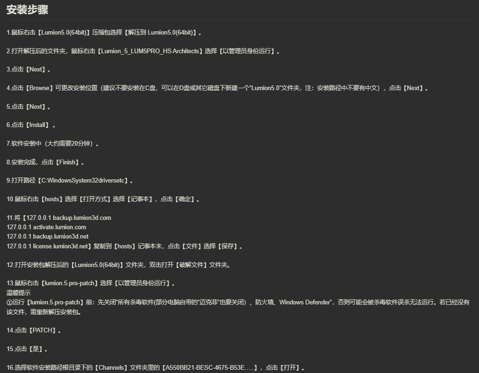Click the 温馨提示 label
This screenshot has width=479, height=373.
tap(18, 293)
